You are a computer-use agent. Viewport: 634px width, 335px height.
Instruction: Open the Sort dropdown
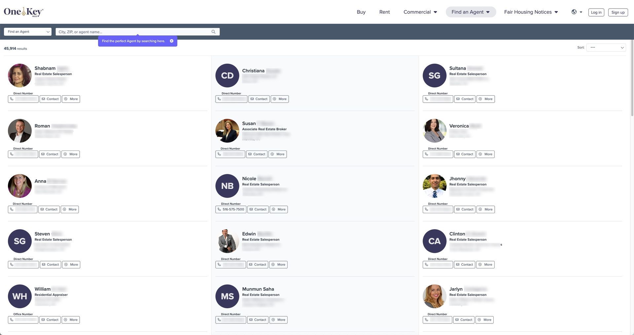pyautogui.click(x=606, y=48)
